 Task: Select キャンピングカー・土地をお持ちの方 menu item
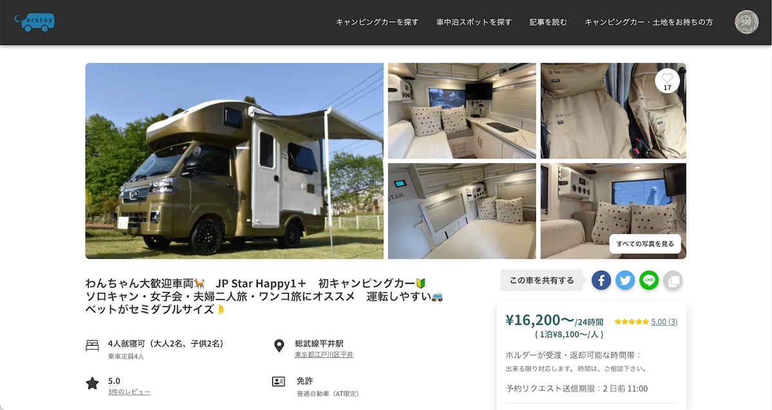click(x=648, y=22)
